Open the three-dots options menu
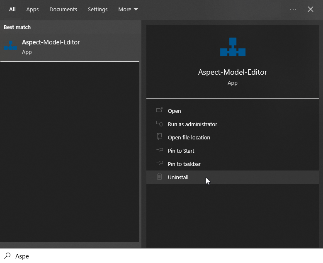This screenshot has height=263, width=323. 293,9
